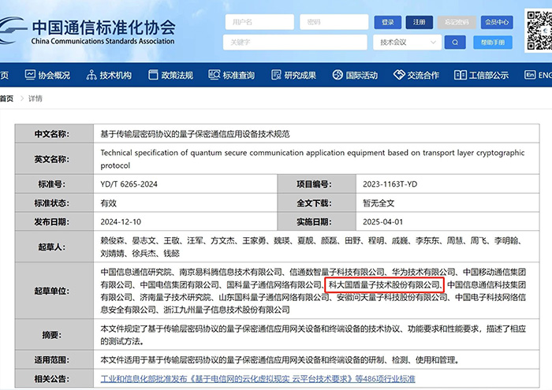Click the 实施日期 label cell
552x390 pixels.
(x=316, y=221)
